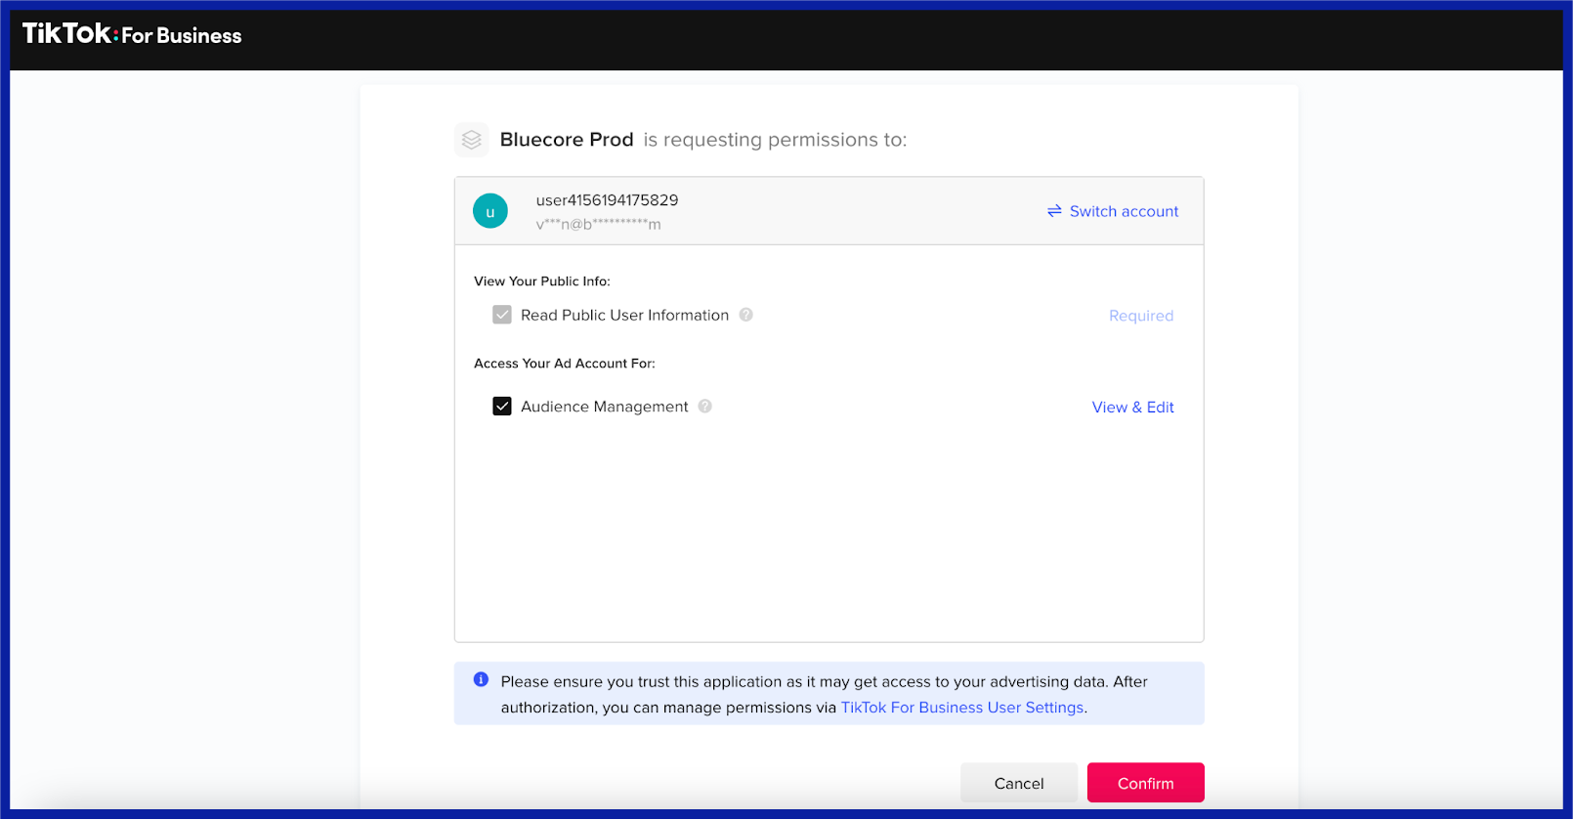Image resolution: width=1573 pixels, height=820 pixels.
Task: Click the Required label
Action: pyautogui.click(x=1141, y=316)
